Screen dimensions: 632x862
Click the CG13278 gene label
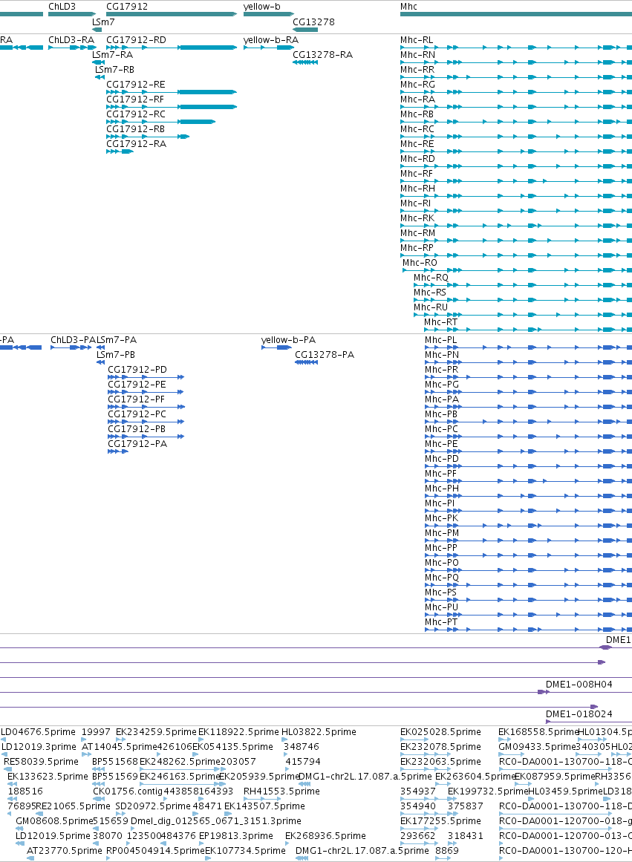click(x=313, y=22)
